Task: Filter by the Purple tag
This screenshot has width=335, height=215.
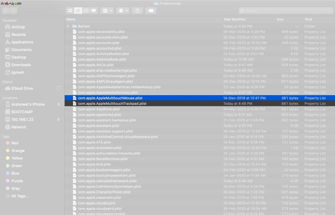Action: pyautogui.click(x=14, y=181)
